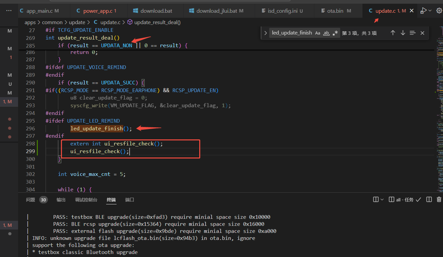Kill terminal with the trash icon
Viewport: 443px width, 257px height.
point(439,199)
